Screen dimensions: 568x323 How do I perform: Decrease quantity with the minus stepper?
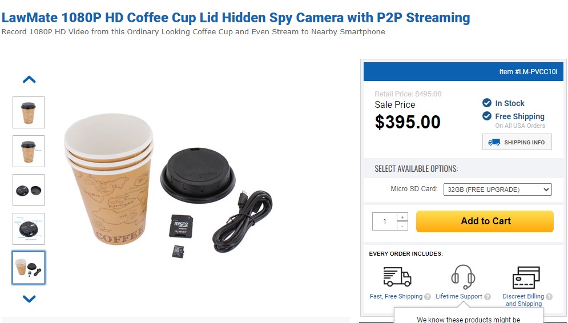pyautogui.click(x=402, y=226)
